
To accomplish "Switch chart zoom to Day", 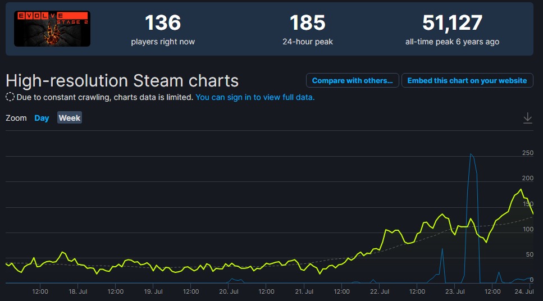I will tap(42, 118).
